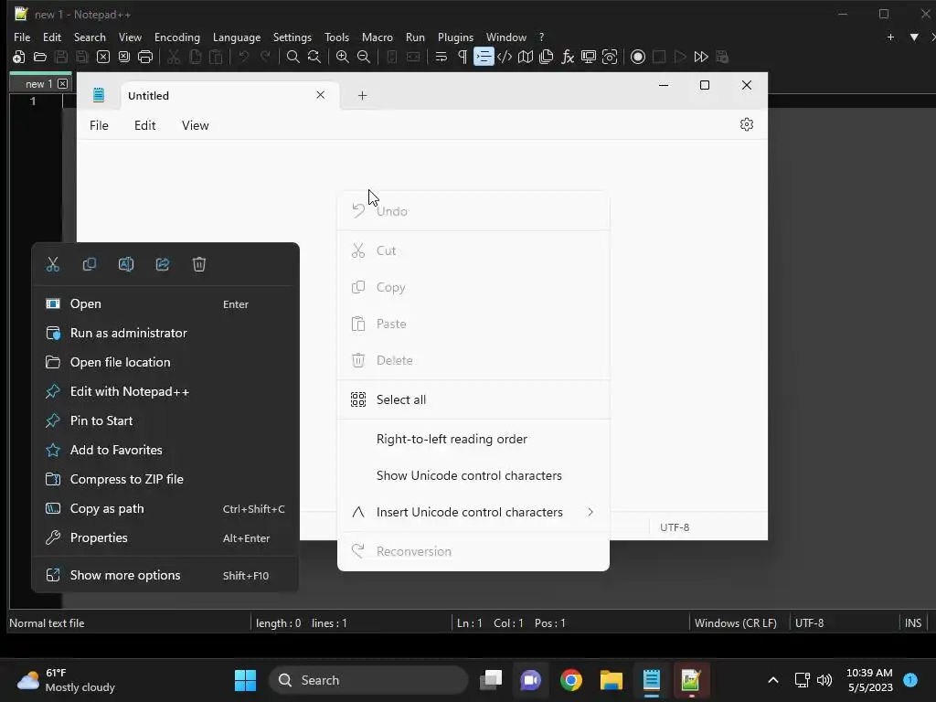The width and height of the screenshot is (936, 702).
Task: Open the Notepad++ File menu
Action: click(x=22, y=37)
